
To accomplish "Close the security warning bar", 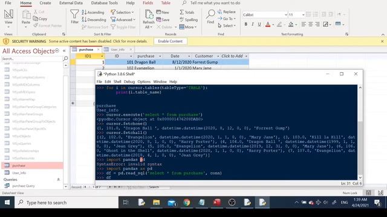I will 382,42.
